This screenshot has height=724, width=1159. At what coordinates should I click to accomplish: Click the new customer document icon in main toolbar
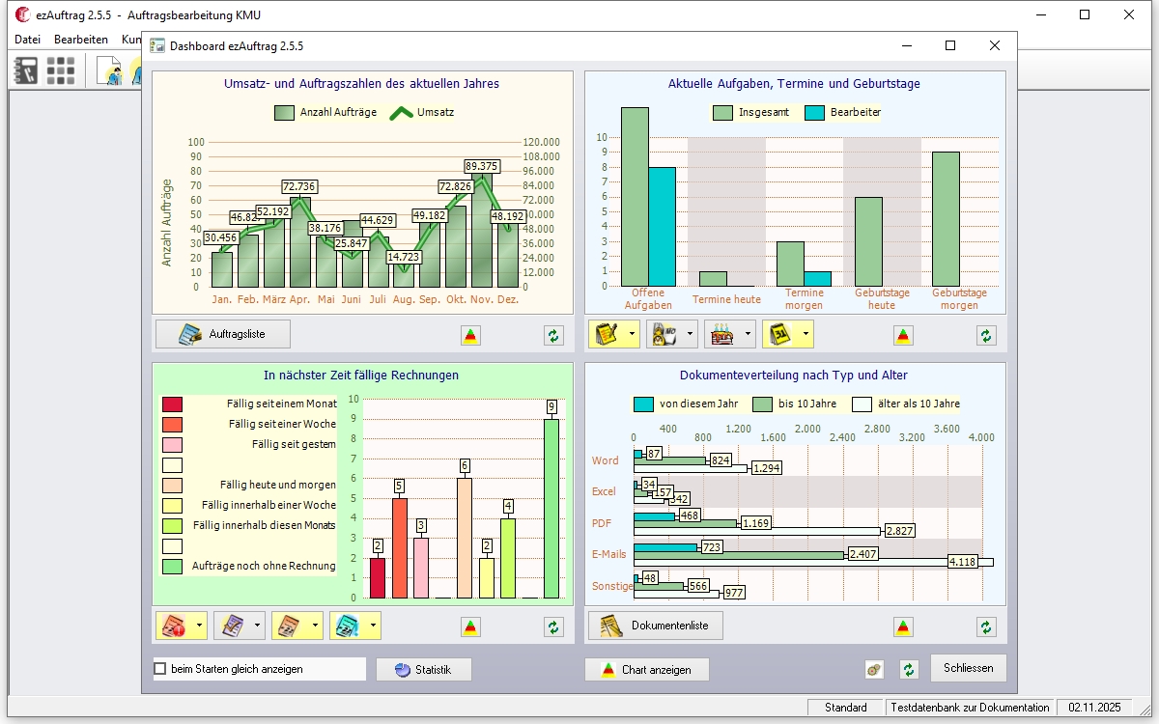112,70
